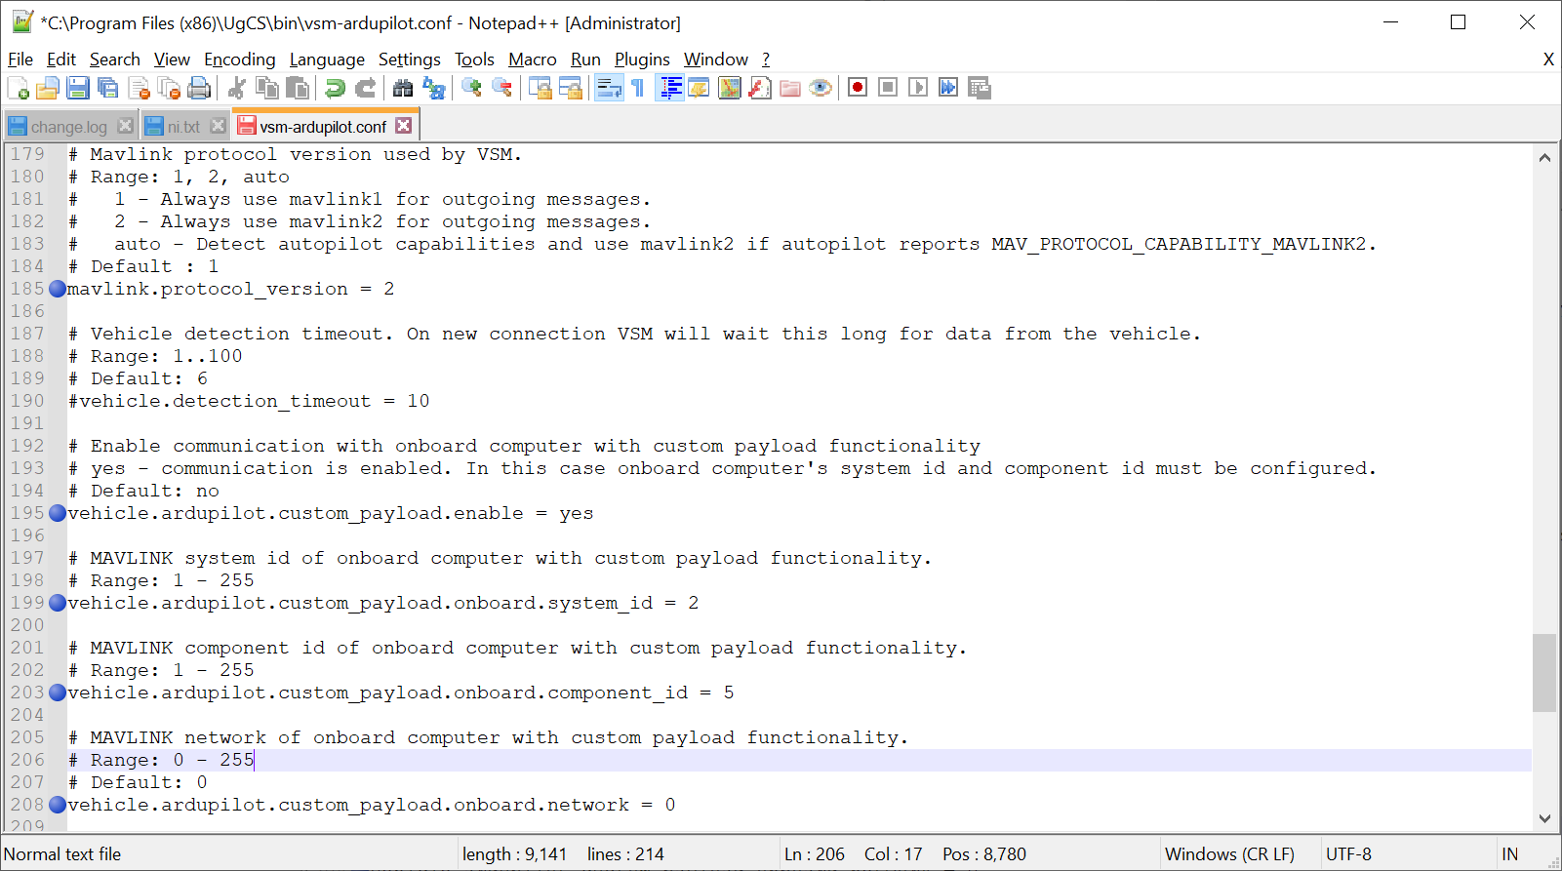Start macro recording with the red record icon
The image size is (1562, 871).
pos(858,88)
